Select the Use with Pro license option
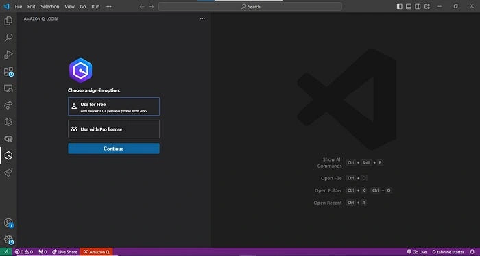Image resolution: width=480 pixels, height=256 pixels. point(114,129)
